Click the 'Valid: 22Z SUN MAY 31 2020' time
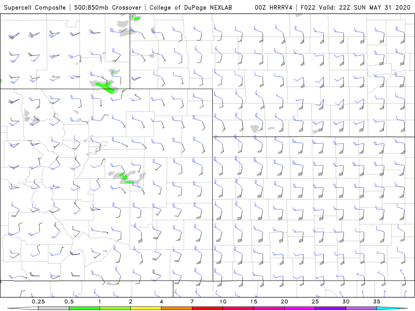Image resolution: width=415 pixels, height=311 pixels. [x=365, y=7]
